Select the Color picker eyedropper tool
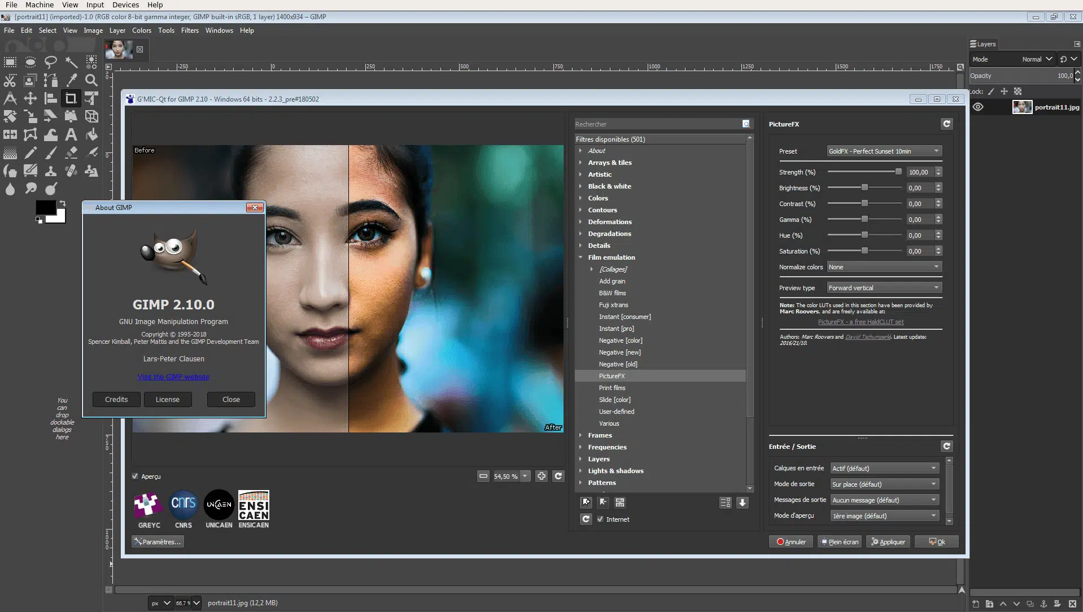Screen dimensions: 1083x612 point(71,80)
